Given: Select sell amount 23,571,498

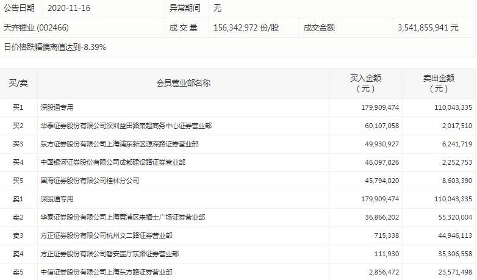Looking at the screenshot, I should point(456,272).
